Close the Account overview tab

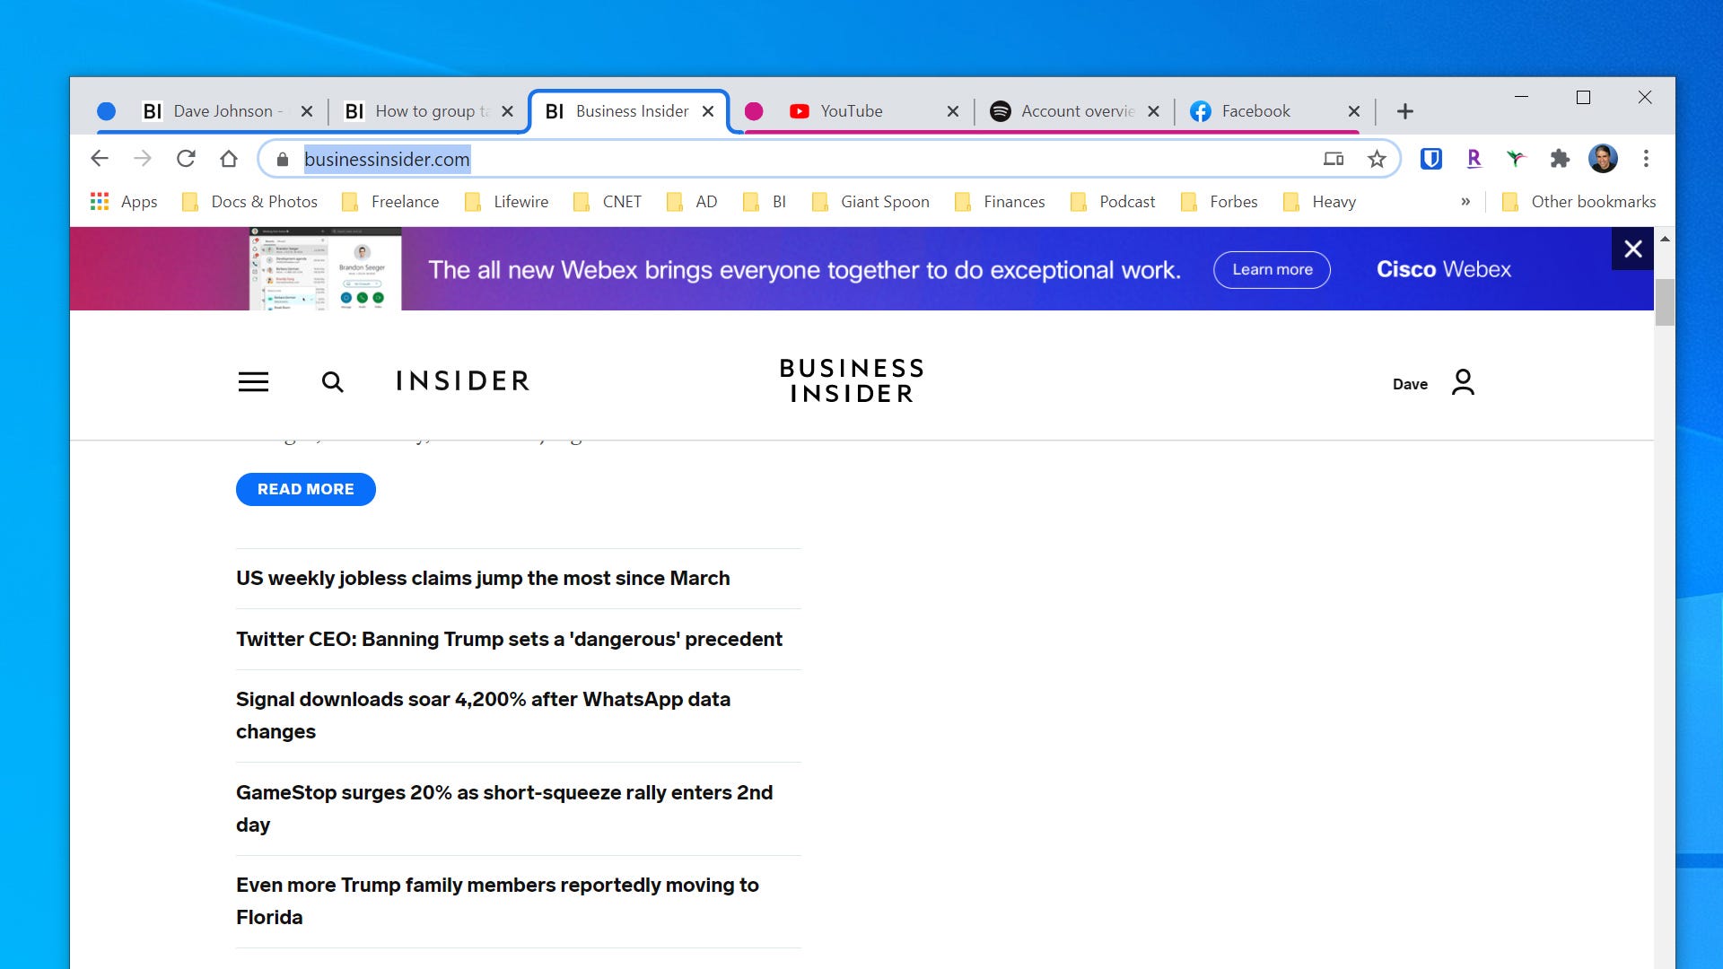click(x=1153, y=111)
